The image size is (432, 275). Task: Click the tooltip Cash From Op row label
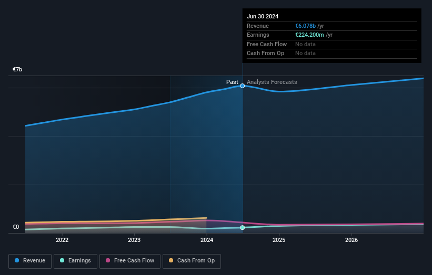point(265,54)
